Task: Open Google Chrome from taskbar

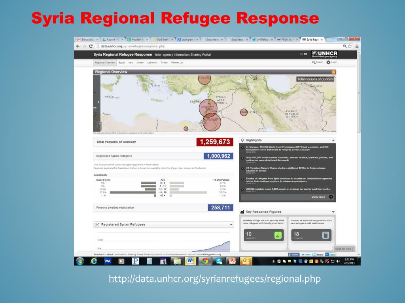Action: point(205,261)
